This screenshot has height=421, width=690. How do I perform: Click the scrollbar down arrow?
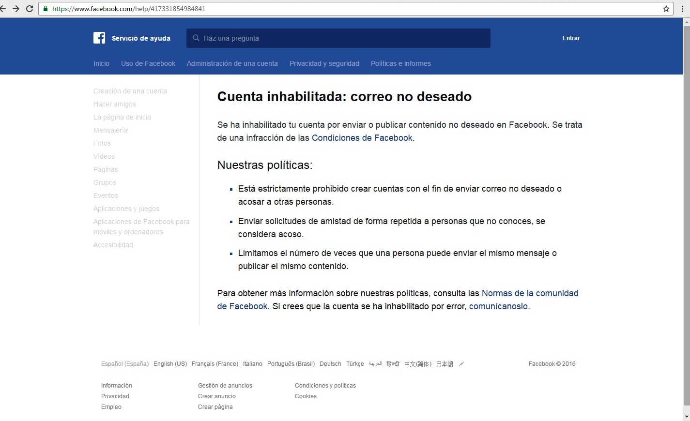(686, 416)
